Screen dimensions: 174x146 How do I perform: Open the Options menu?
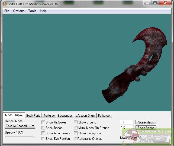[19, 11]
